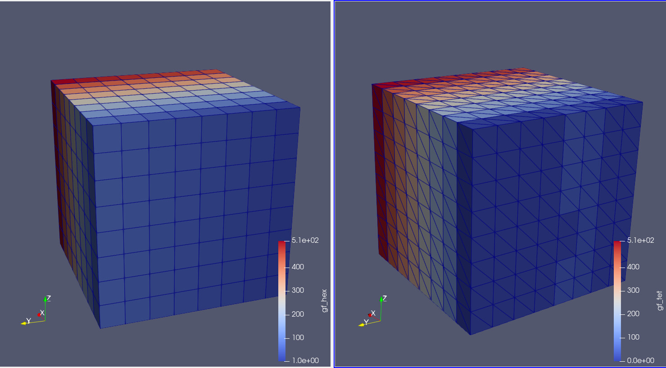Select the gf_hex color legend bar
Screen dimensions: 666x368
pos(281,300)
